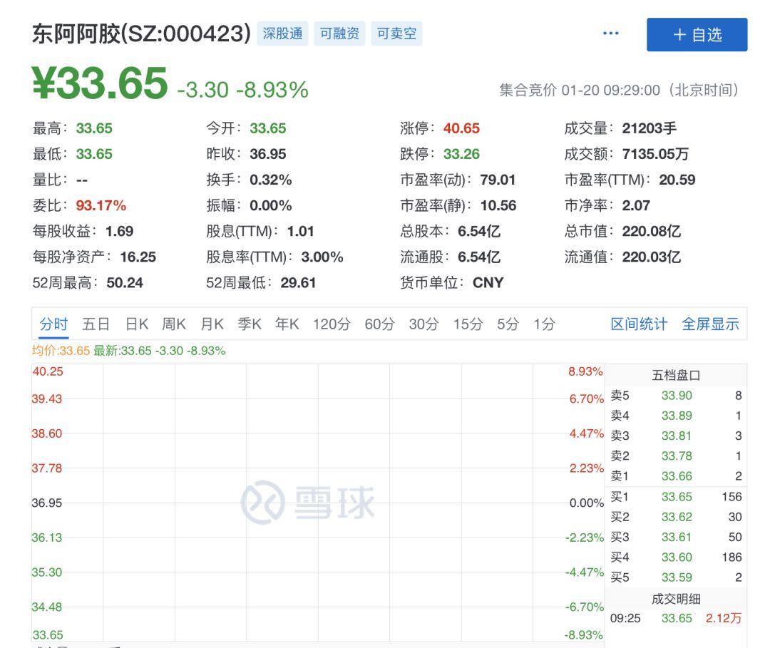Open the 日K chart tab
The height and width of the screenshot is (648, 770).
point(136,324)
